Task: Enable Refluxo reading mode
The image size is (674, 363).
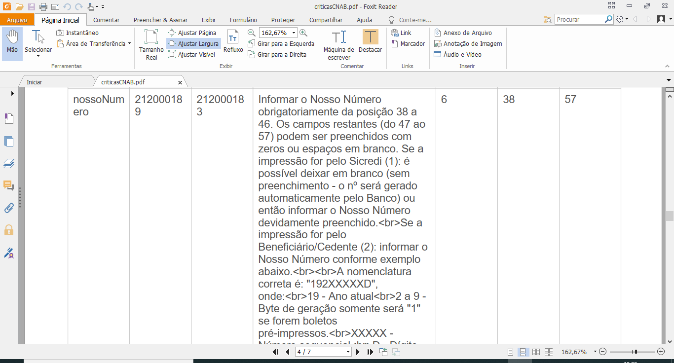Action: pyautogui.click(x=233, y=41)
